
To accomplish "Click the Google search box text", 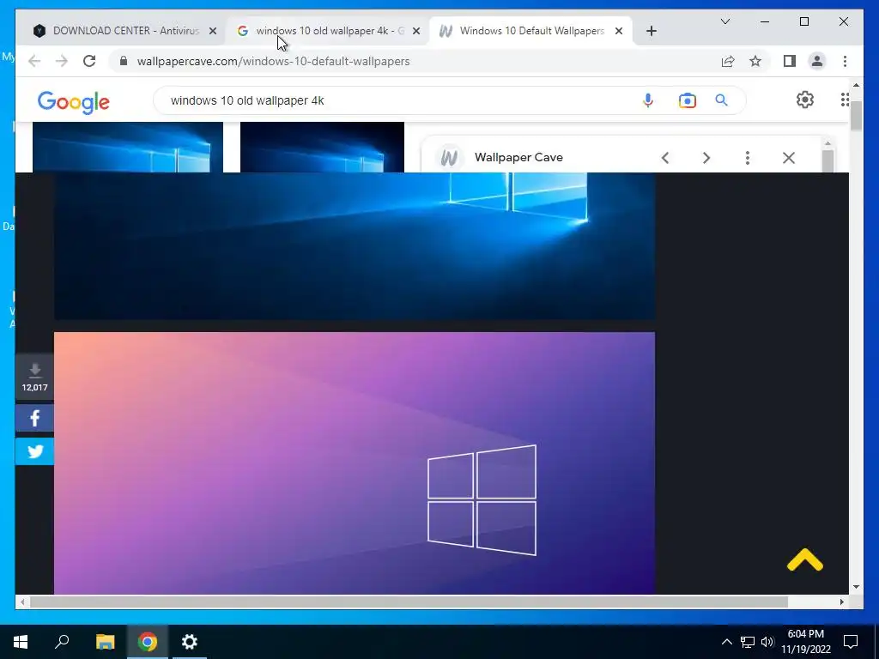I will point(247,101).
